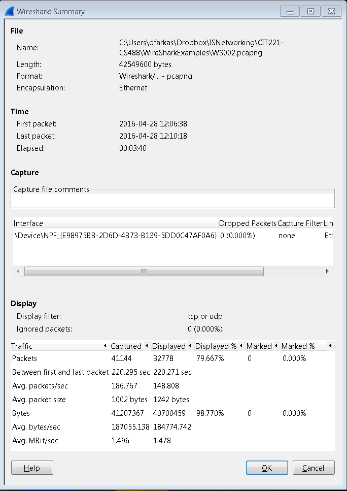Click captured bytes value 41207367
347x491 pixels.
[128, 413]
